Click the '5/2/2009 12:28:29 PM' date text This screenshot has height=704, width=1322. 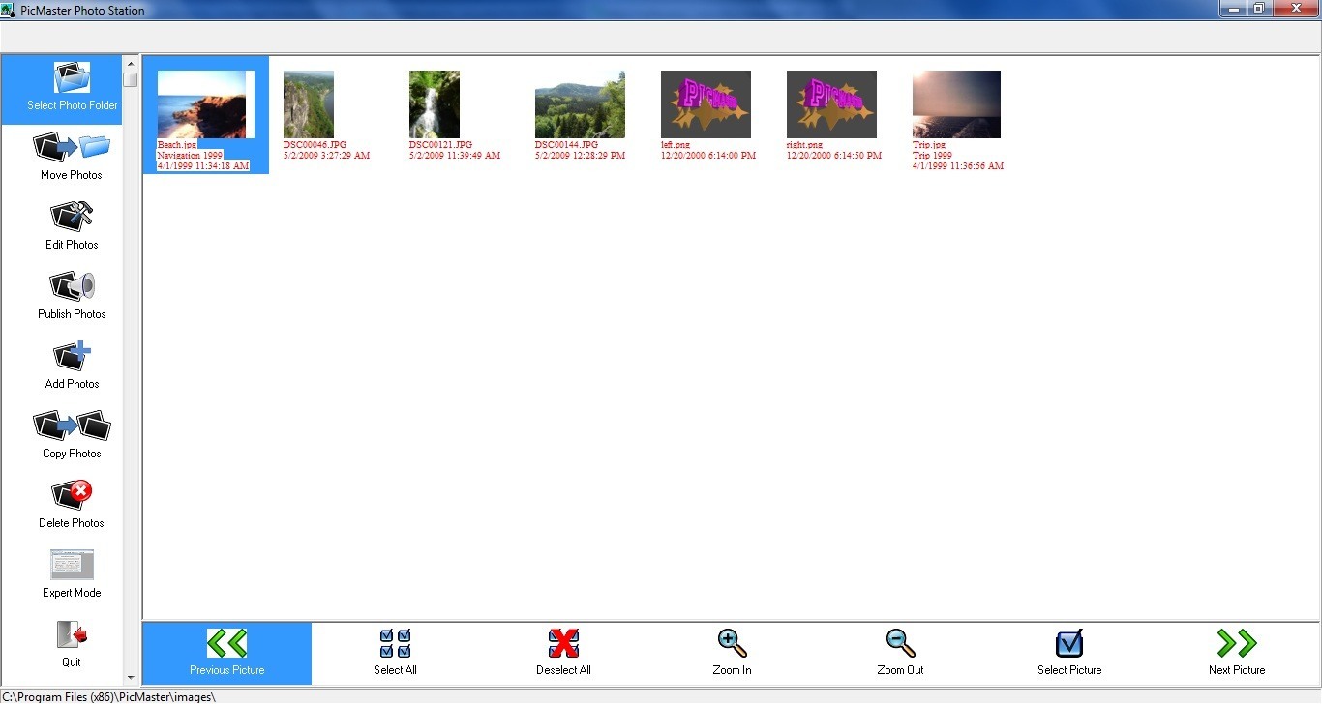point(580,156)
